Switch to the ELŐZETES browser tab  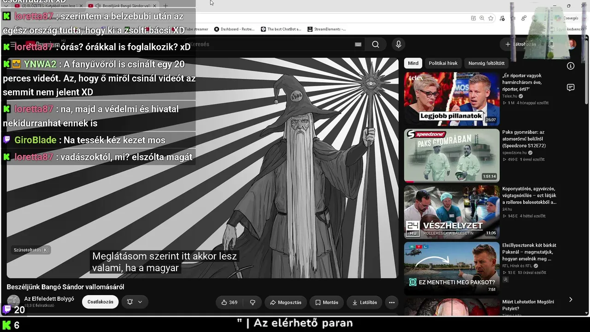[48, 6]
